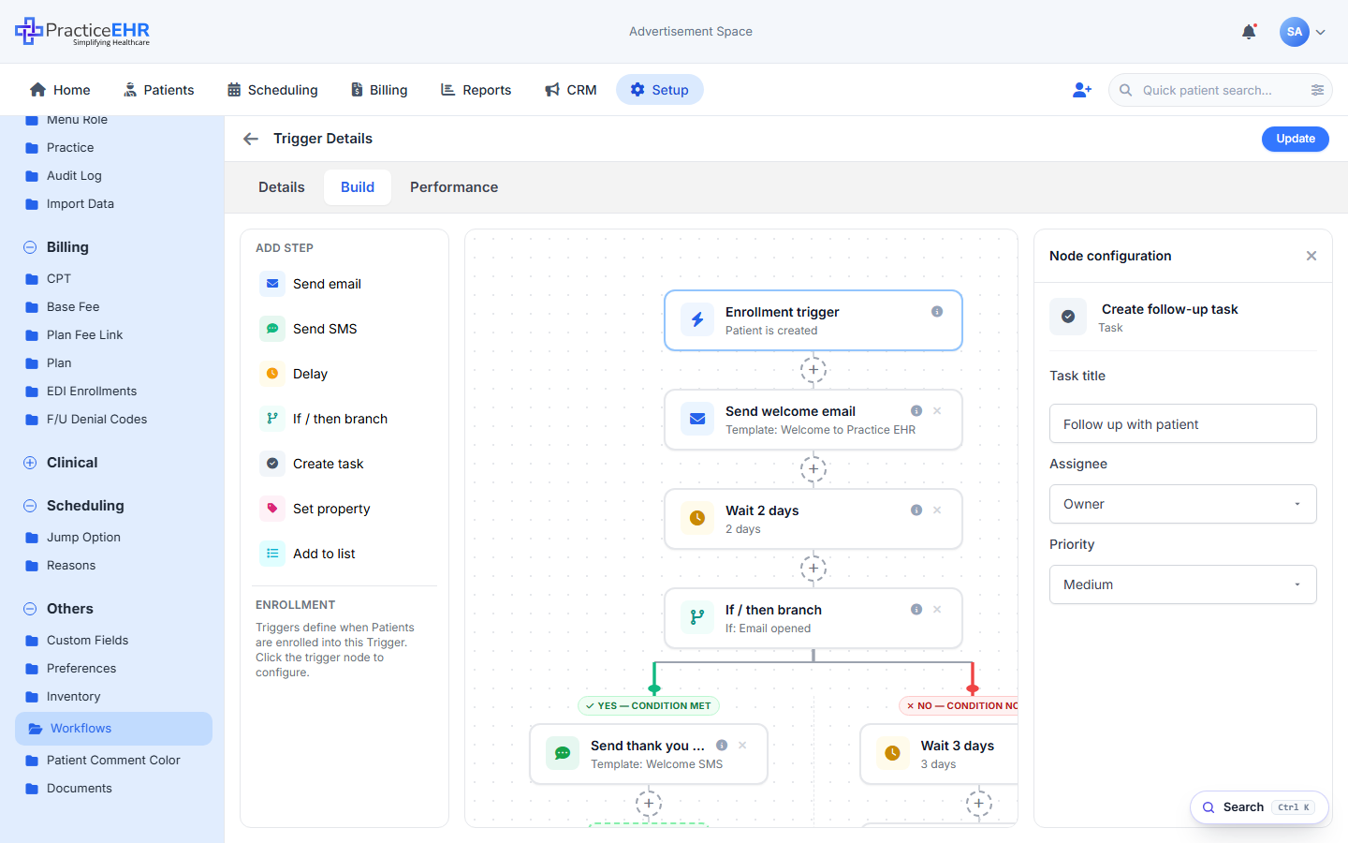Remove the Send welcome email node
This screenshot has height=843, width=1348.
pos(937,411)
